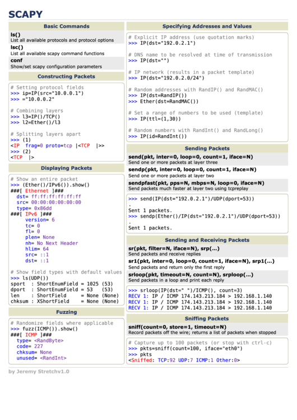This screenshot has height=420, width=297.
Task: Click the chksum XShortField row
Action: point(64,301)
